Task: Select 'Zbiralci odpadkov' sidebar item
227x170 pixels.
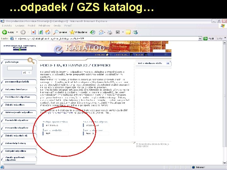Action: 19,105
